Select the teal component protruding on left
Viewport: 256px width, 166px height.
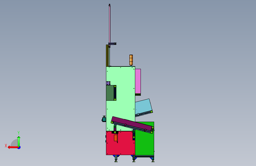(104, 119)
